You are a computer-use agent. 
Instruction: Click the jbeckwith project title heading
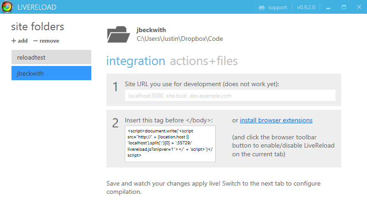pyautogui.click(x=151, y=30)
